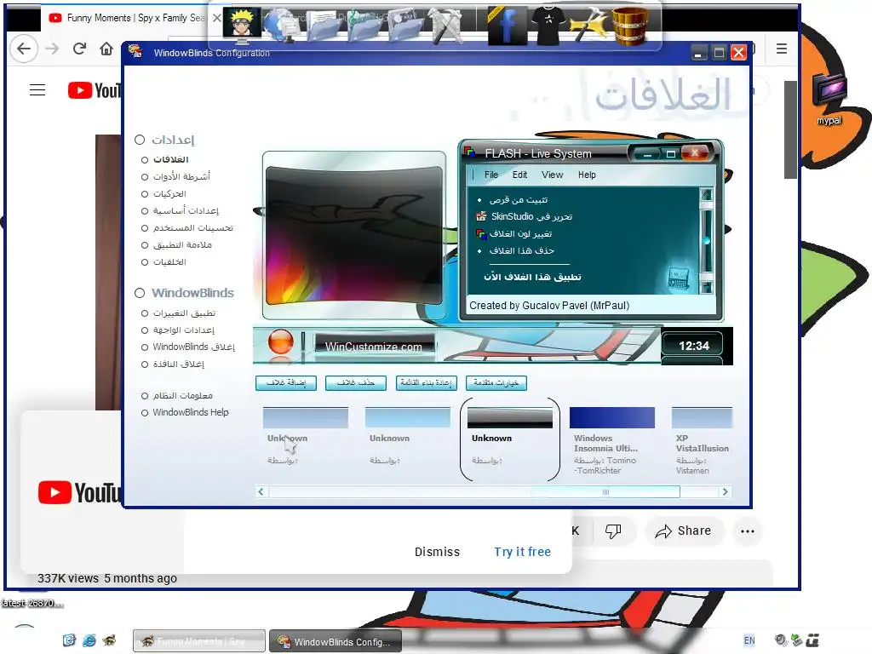The image size is (872, 654).
Task: Open the Naruto monitor dock icon
Action: 242,25
